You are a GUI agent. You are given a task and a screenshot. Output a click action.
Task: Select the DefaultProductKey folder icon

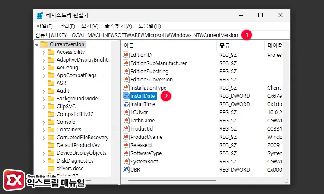pos(51,145)
